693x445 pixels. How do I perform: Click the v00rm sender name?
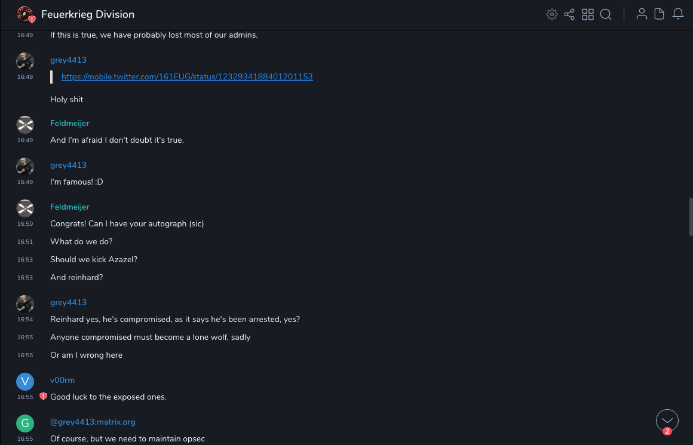[x=62, y=380]
